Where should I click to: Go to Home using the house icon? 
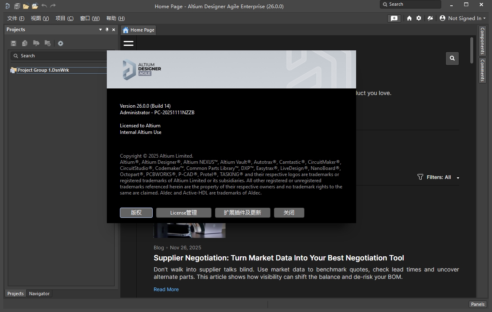(x=409, y=18)
